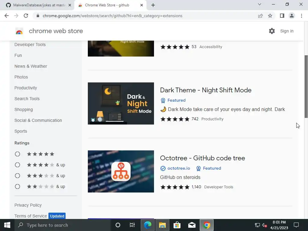Image resolution: width=308 pixels, height=231 pixels.
Task: Click the Night Shift mode yellow thumbnail
Action: tap(121, 48)
